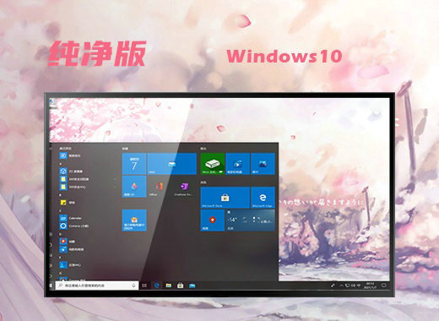Open Mail from the taskbar
Screen dimensions: 439x321
click(192, 286)
